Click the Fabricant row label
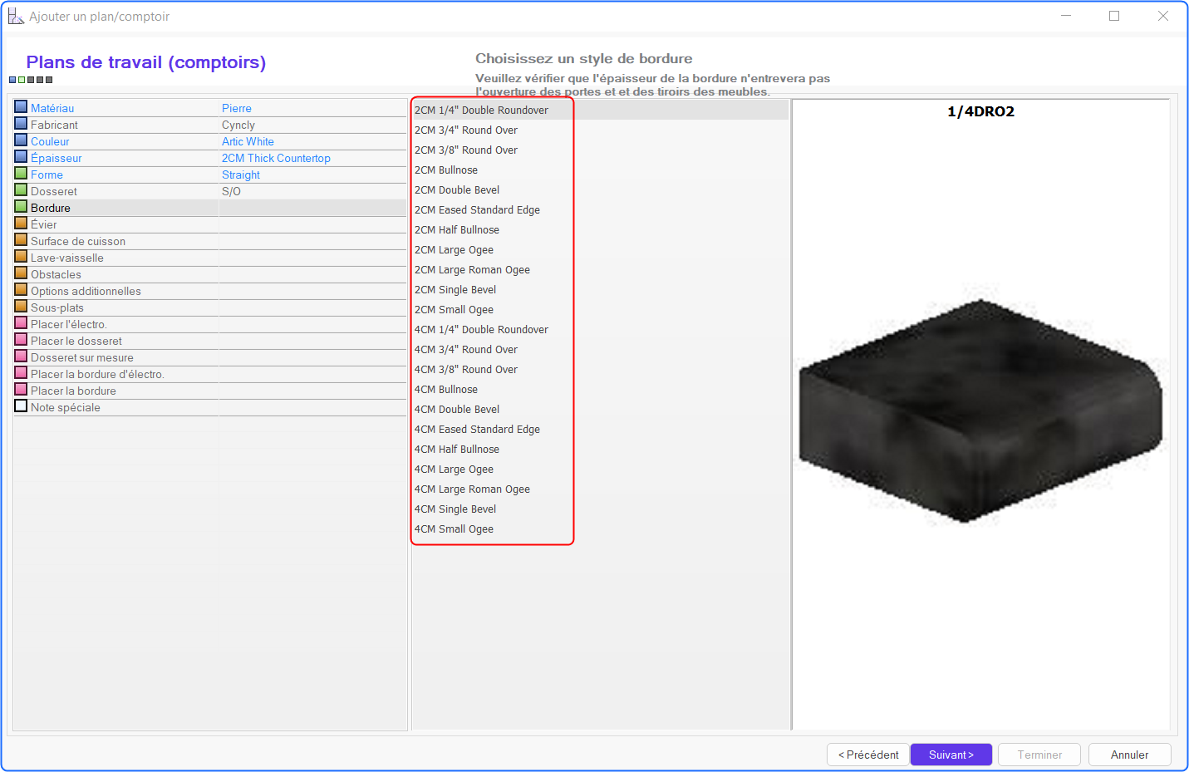The image size is (1189, 772). [x=54, y=125]
